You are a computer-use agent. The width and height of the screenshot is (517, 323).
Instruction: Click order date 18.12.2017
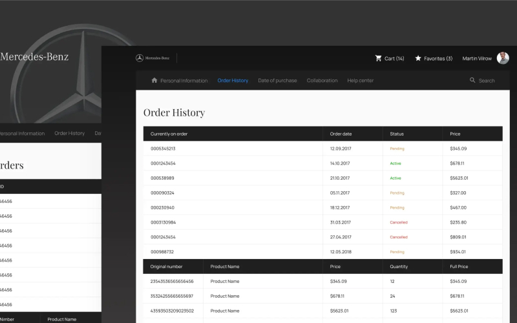(x=340, y=207)
